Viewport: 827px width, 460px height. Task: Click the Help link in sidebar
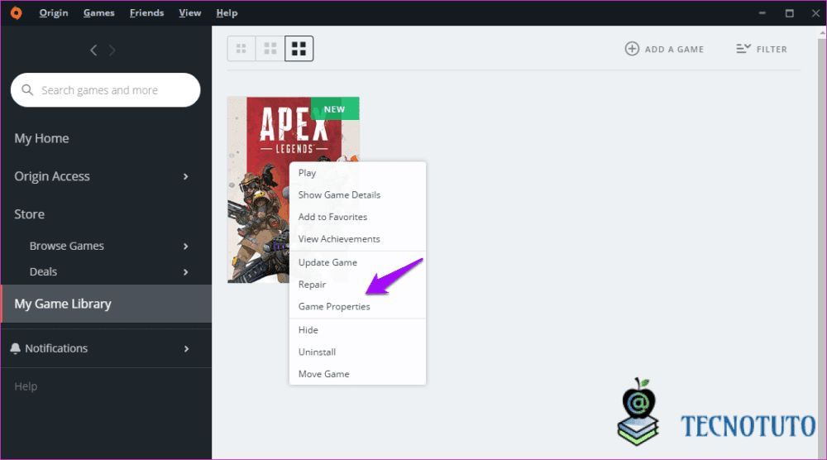coord(26,386)
